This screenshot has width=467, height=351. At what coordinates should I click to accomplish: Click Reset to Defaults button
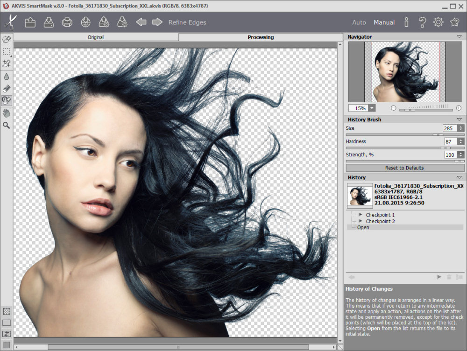404,168
